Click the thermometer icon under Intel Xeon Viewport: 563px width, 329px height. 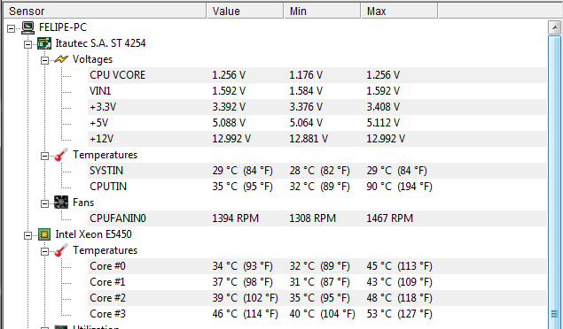click(x=61, y=250)
